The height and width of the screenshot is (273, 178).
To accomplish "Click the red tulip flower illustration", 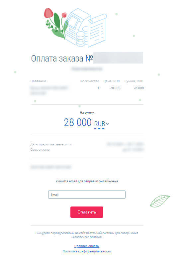I will [49, 13].
